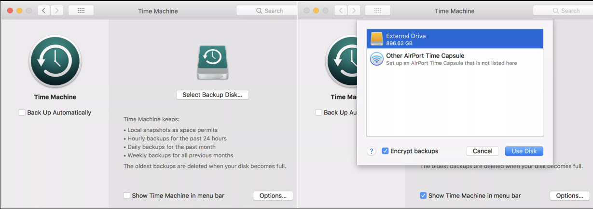Select Other AirPort Time Capsule row

pyautogui.click(x=455, y=59)
